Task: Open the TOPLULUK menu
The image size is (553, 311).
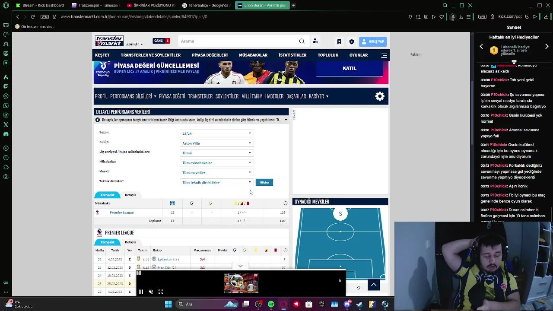Action: coord(328,55)
